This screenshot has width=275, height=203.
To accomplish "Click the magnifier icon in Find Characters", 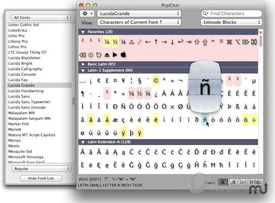I will (x=205, y=14).
